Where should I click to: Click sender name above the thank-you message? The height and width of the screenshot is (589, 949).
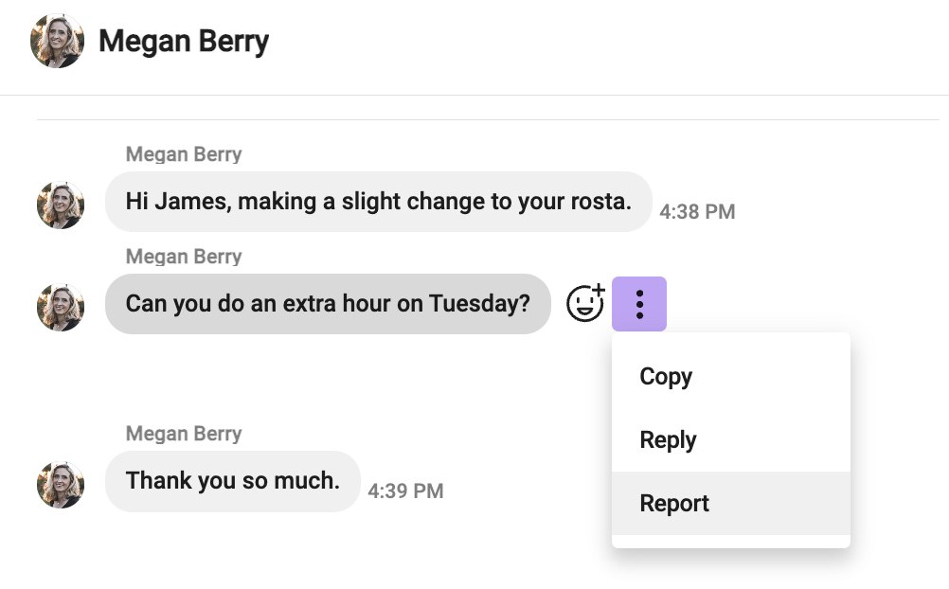(x=184, y=434)
